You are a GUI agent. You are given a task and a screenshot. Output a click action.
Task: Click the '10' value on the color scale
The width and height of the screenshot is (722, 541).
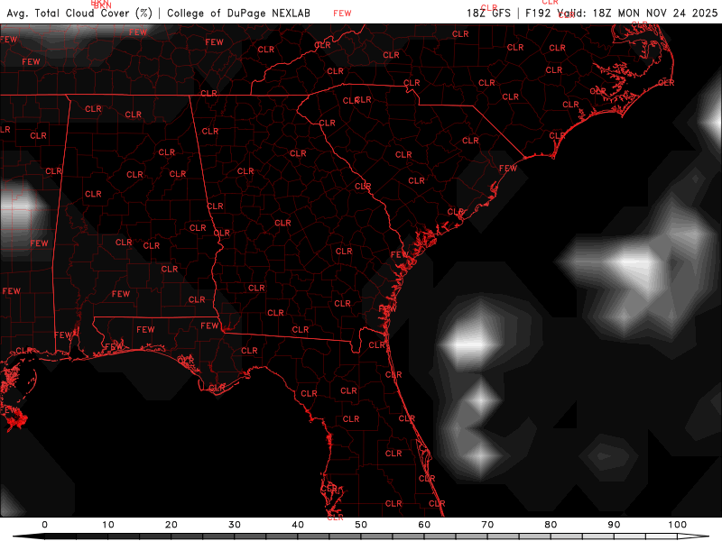(107, 525)
